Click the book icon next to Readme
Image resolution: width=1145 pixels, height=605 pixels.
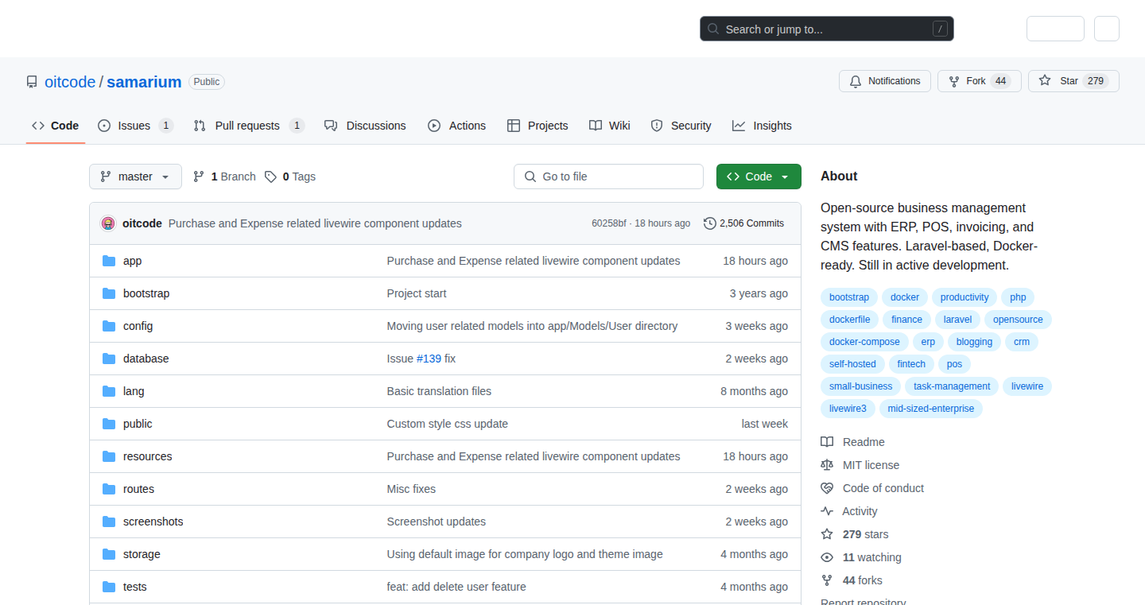(827, 442)
